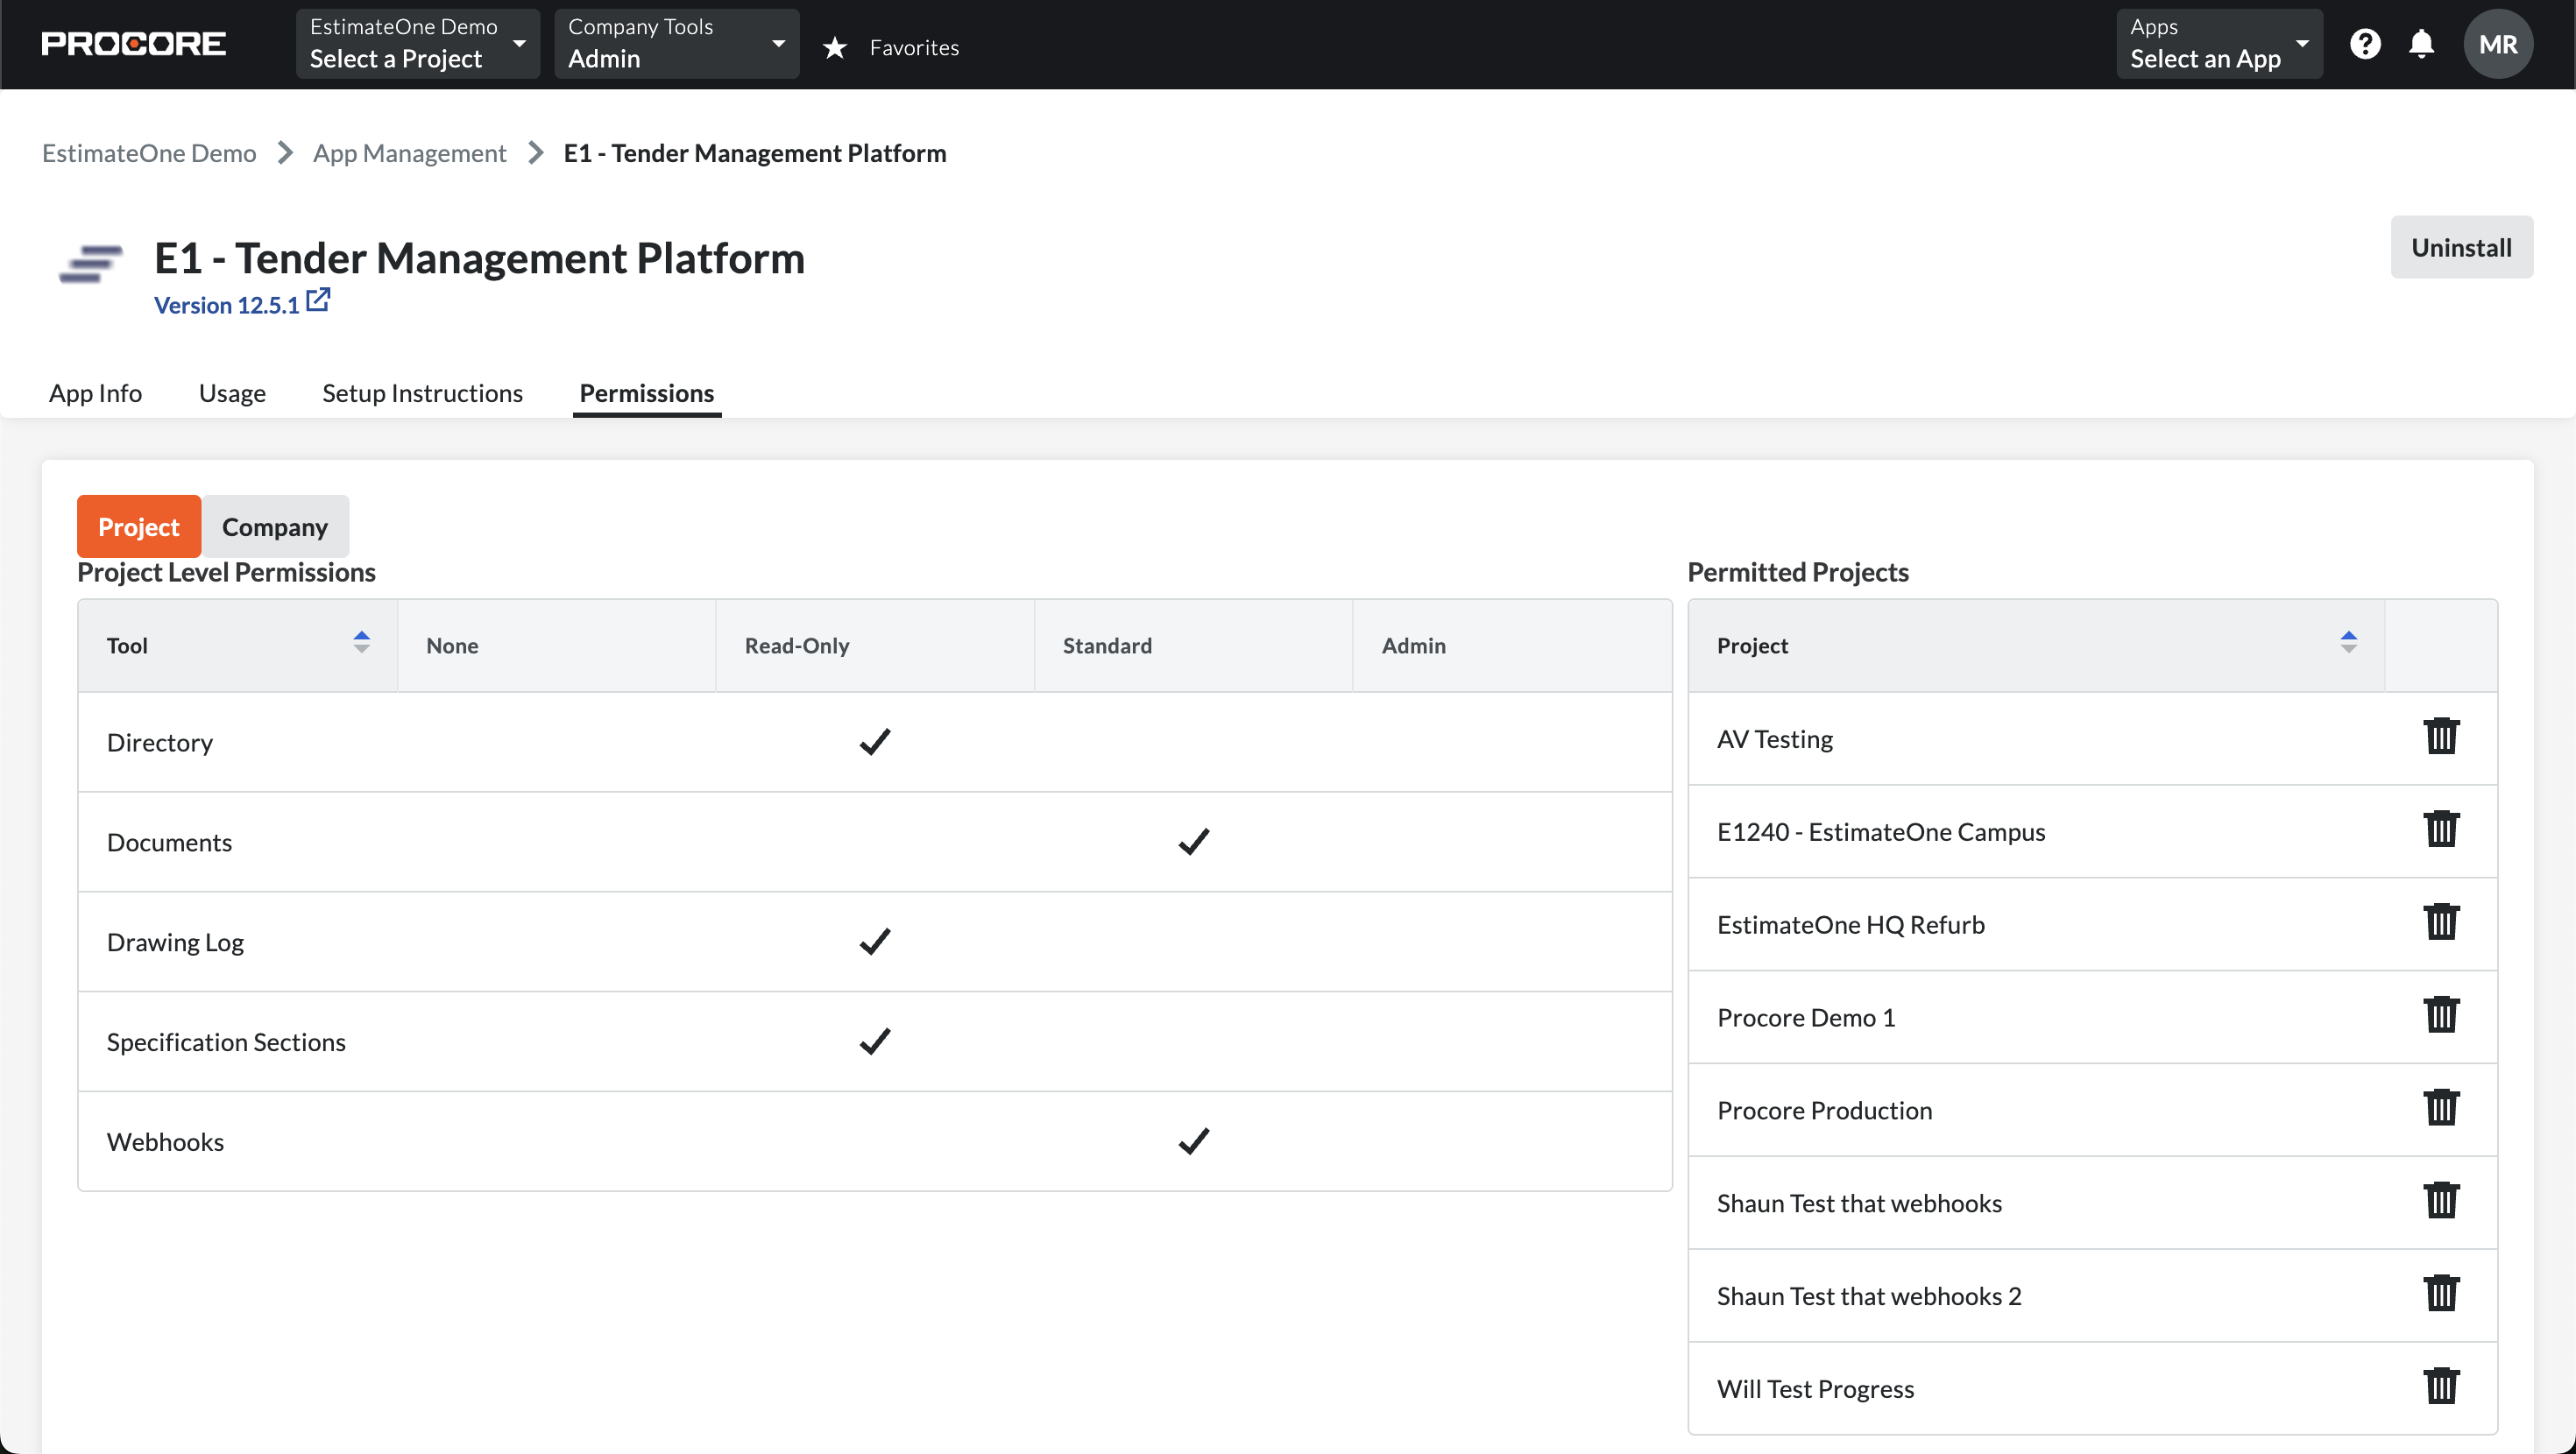This screenshot has height=1454, width=2576.
Task: Open the Apps Select an App dropdown
Action: click(x=2219, y=44)
